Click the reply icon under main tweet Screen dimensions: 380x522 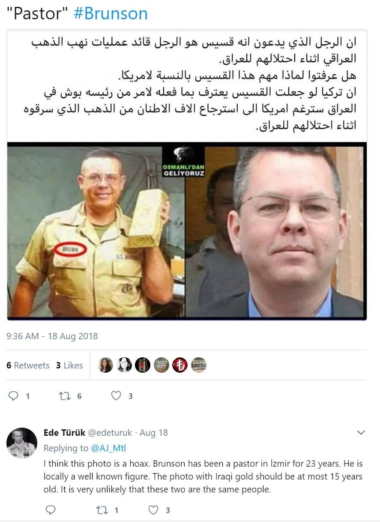(14, 396)
